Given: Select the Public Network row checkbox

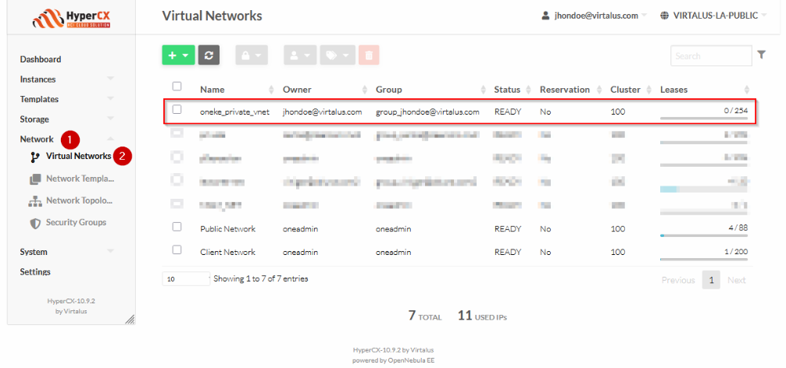Looking at the screenshot, I should [x=177, y=227].
